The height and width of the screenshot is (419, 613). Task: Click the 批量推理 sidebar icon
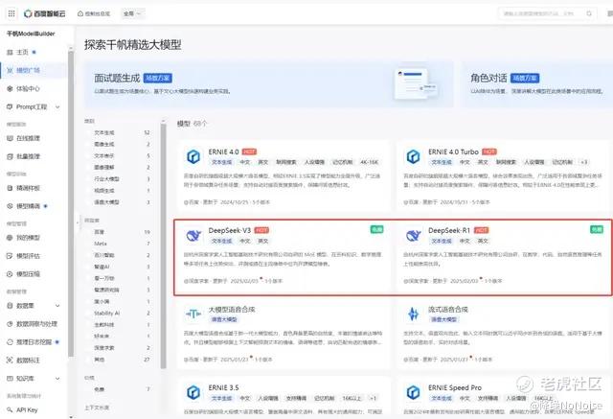coord(10,156)
